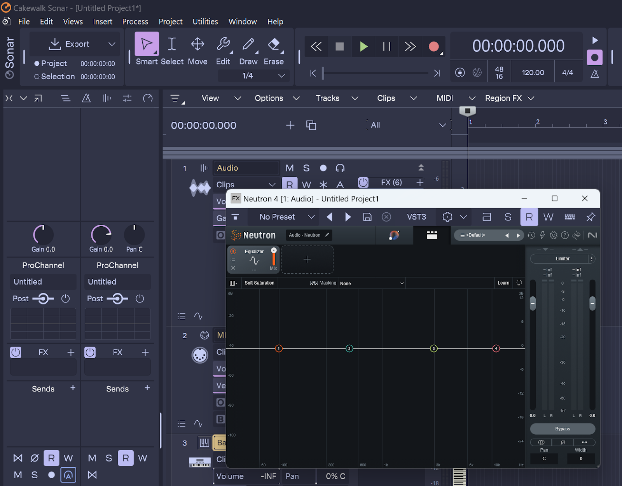Toggle Neutron phase invert button

pyautogui.click(x=563, y=442)
